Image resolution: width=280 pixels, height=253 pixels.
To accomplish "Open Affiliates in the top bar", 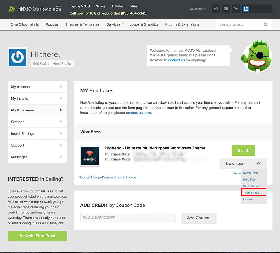I will pyautogui.click(x=117, y=6).
